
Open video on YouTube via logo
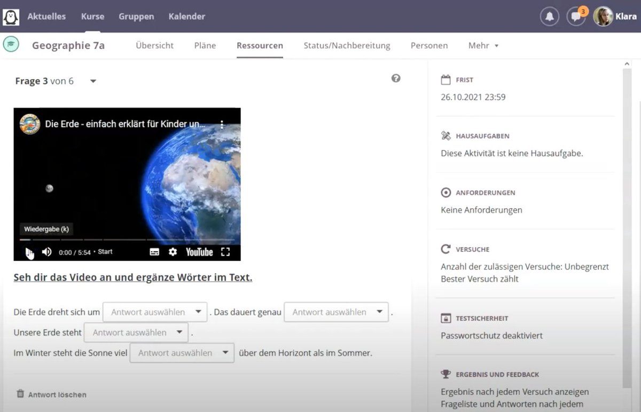point(199,252)
